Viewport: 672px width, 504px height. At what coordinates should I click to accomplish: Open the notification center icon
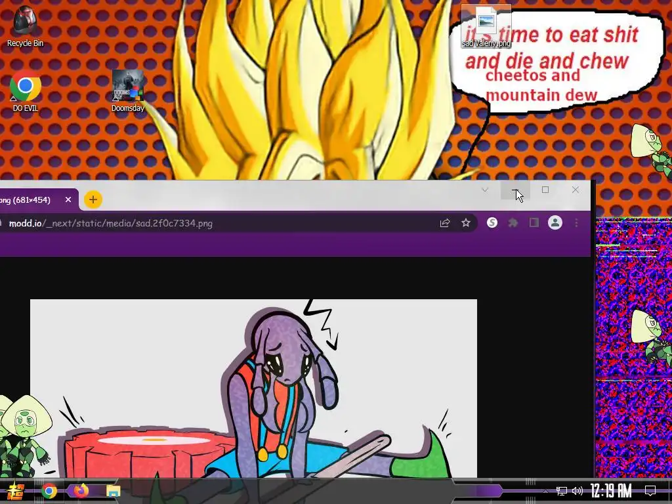pos(650,491)
